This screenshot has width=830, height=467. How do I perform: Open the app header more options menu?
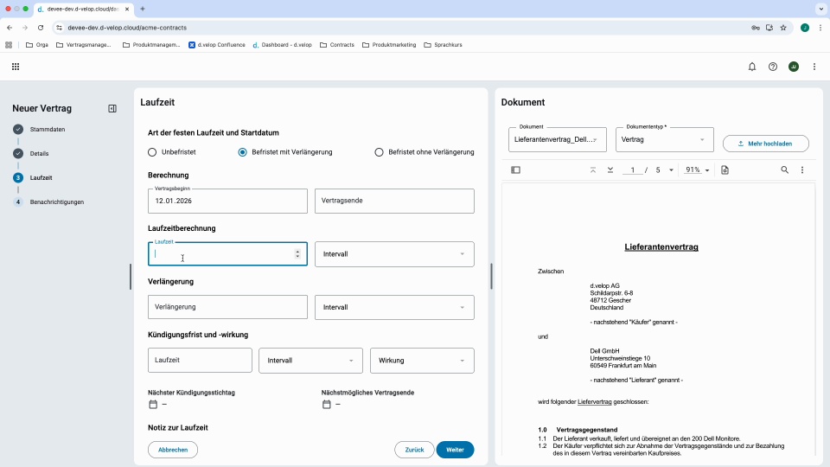click(x=814, y=67)
